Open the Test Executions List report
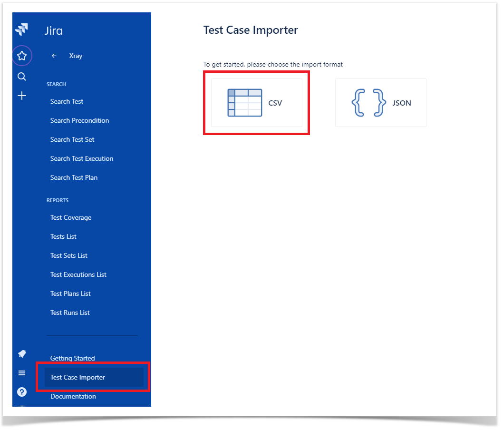Image resolution: width=503 pixels, height=430 pixels. click(78, 274)
